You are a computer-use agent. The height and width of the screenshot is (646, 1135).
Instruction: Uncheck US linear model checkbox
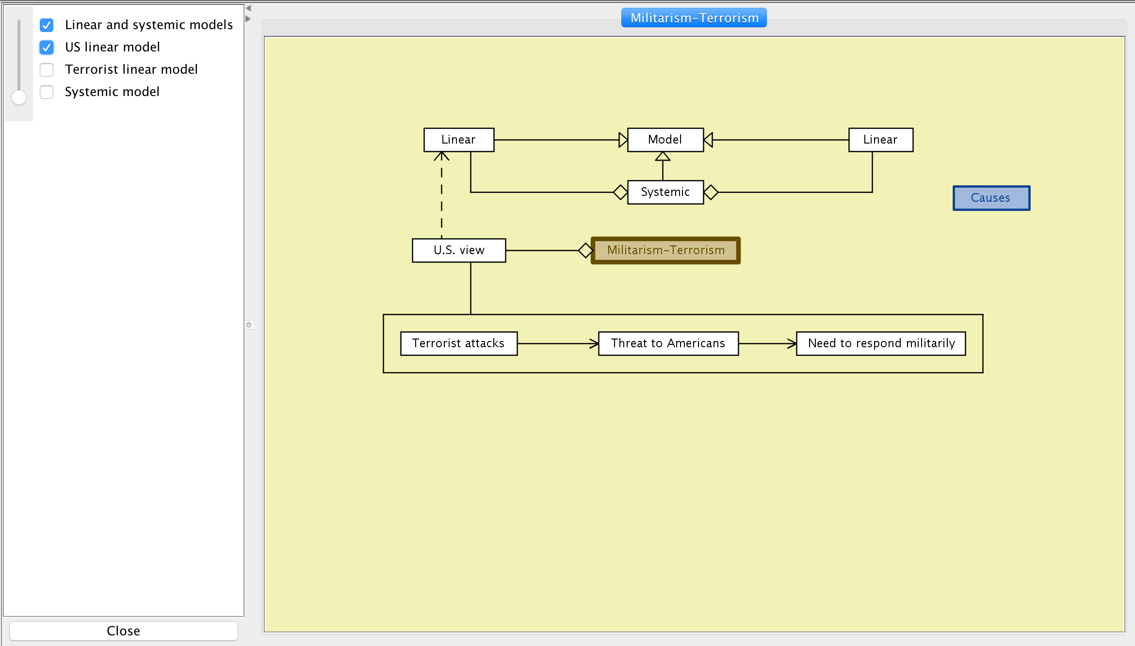click(47, 47)
